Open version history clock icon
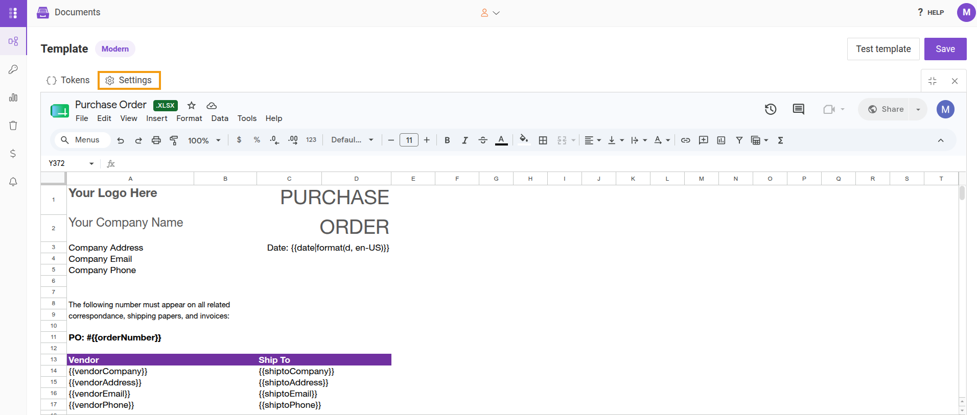The height and width of the screenshot is (415, 977). (x=771, y=109)
